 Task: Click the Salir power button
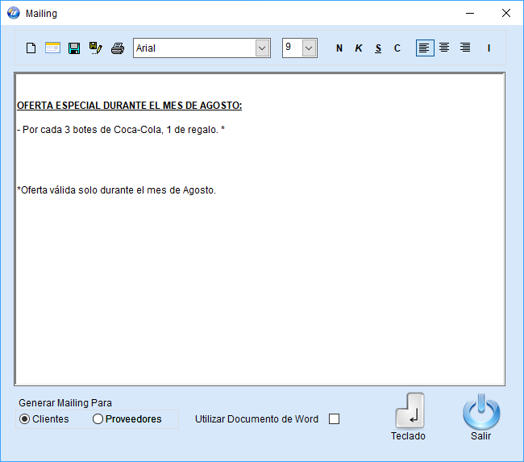coord(481,417)
